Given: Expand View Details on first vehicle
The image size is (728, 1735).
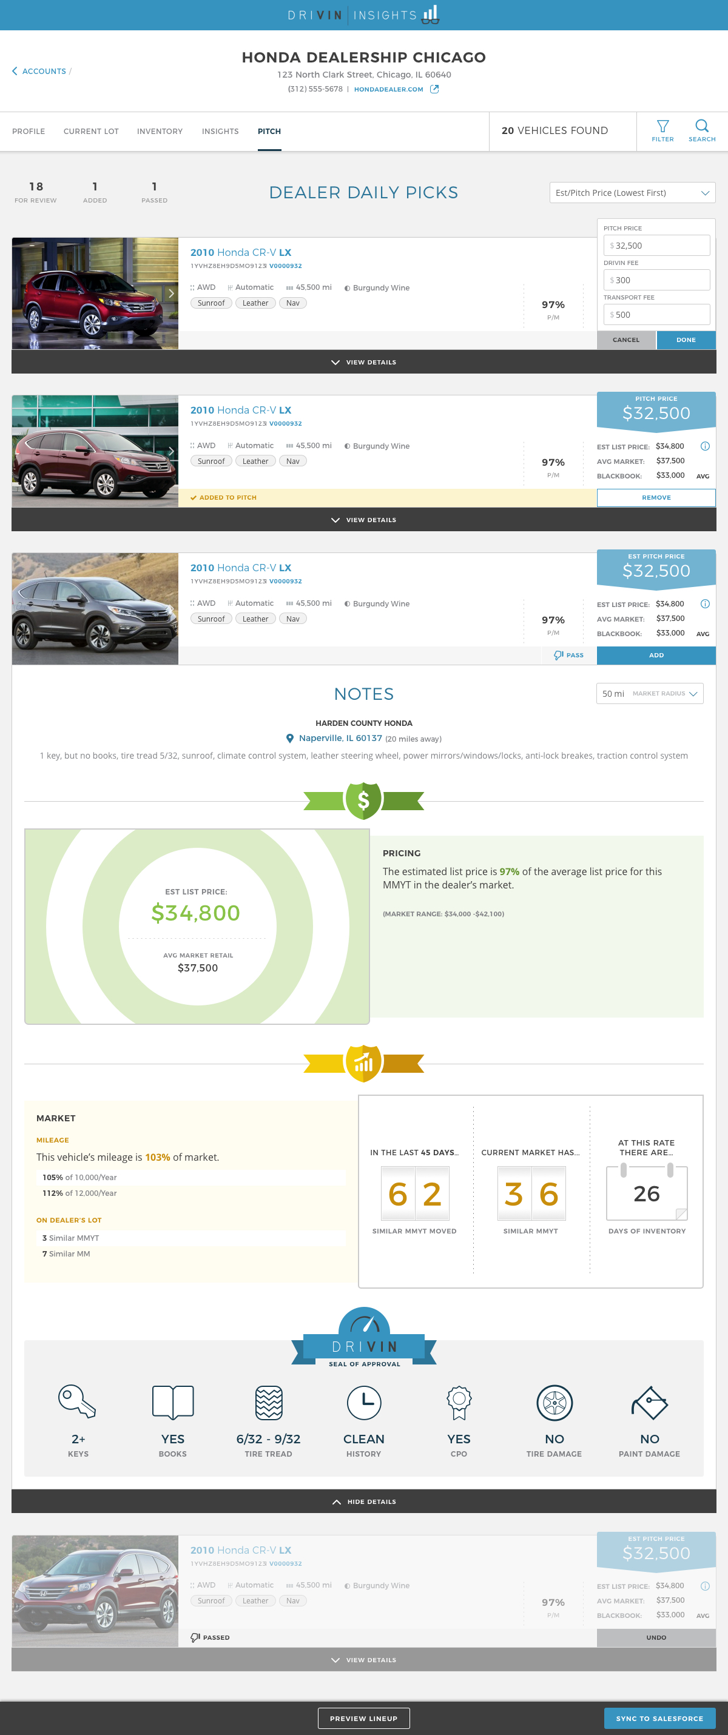Looking at the screenshot, I should pos(364,363).
